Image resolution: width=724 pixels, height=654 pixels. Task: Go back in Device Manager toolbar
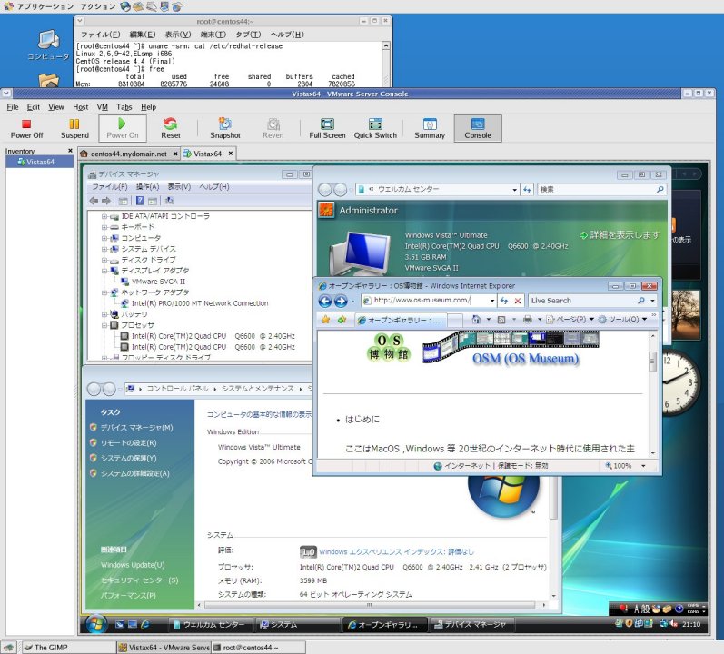[94, 201]
